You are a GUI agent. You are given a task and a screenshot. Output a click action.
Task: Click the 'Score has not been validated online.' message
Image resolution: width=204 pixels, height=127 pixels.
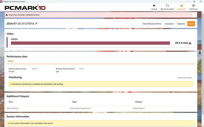pos(24,15)
